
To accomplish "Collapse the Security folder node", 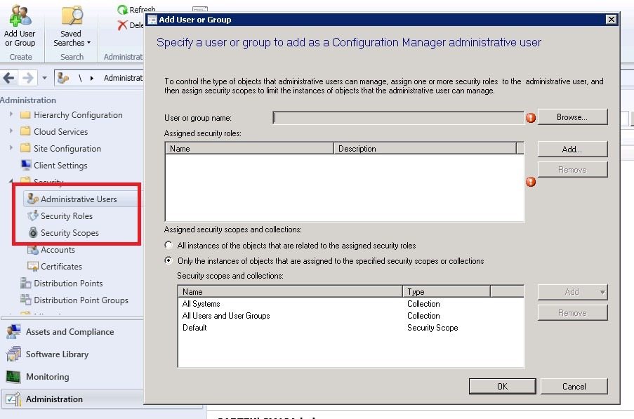I will pos(11,180).
